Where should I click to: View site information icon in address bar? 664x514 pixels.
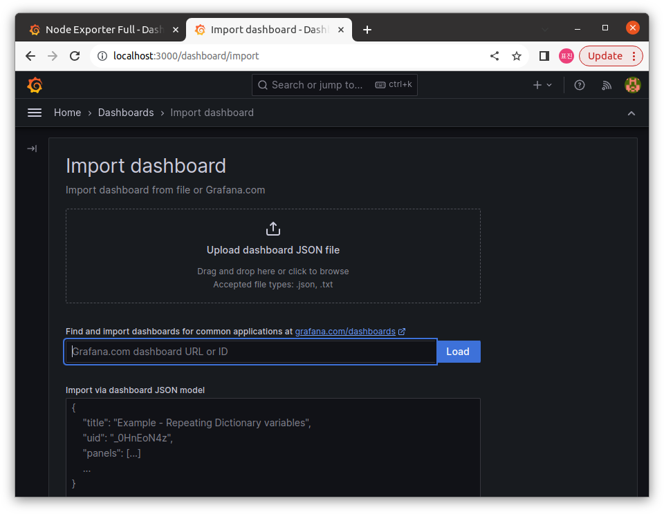pyautogui.click(x=102, y=56)
